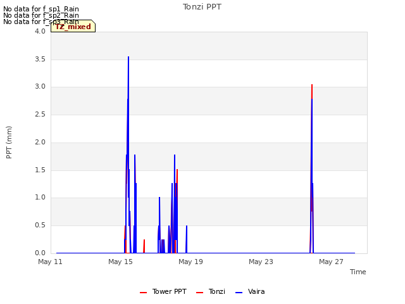Viewport: 405px width, 304px height.
Task: Click the red Tonzi legend swatch
Action: (x=200, y=293)
